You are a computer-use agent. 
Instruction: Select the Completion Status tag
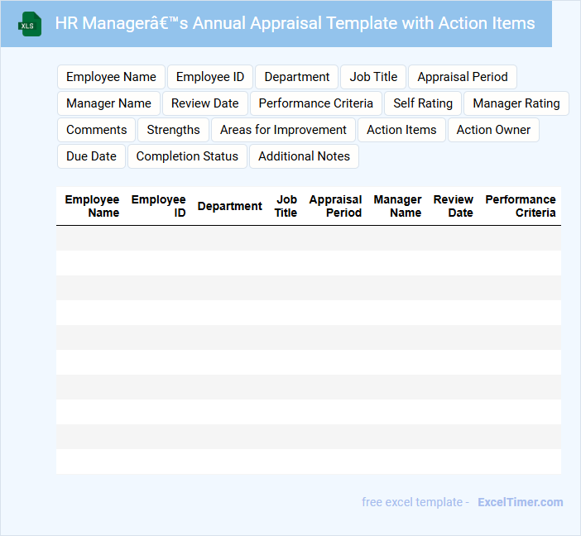click(187, 156)
